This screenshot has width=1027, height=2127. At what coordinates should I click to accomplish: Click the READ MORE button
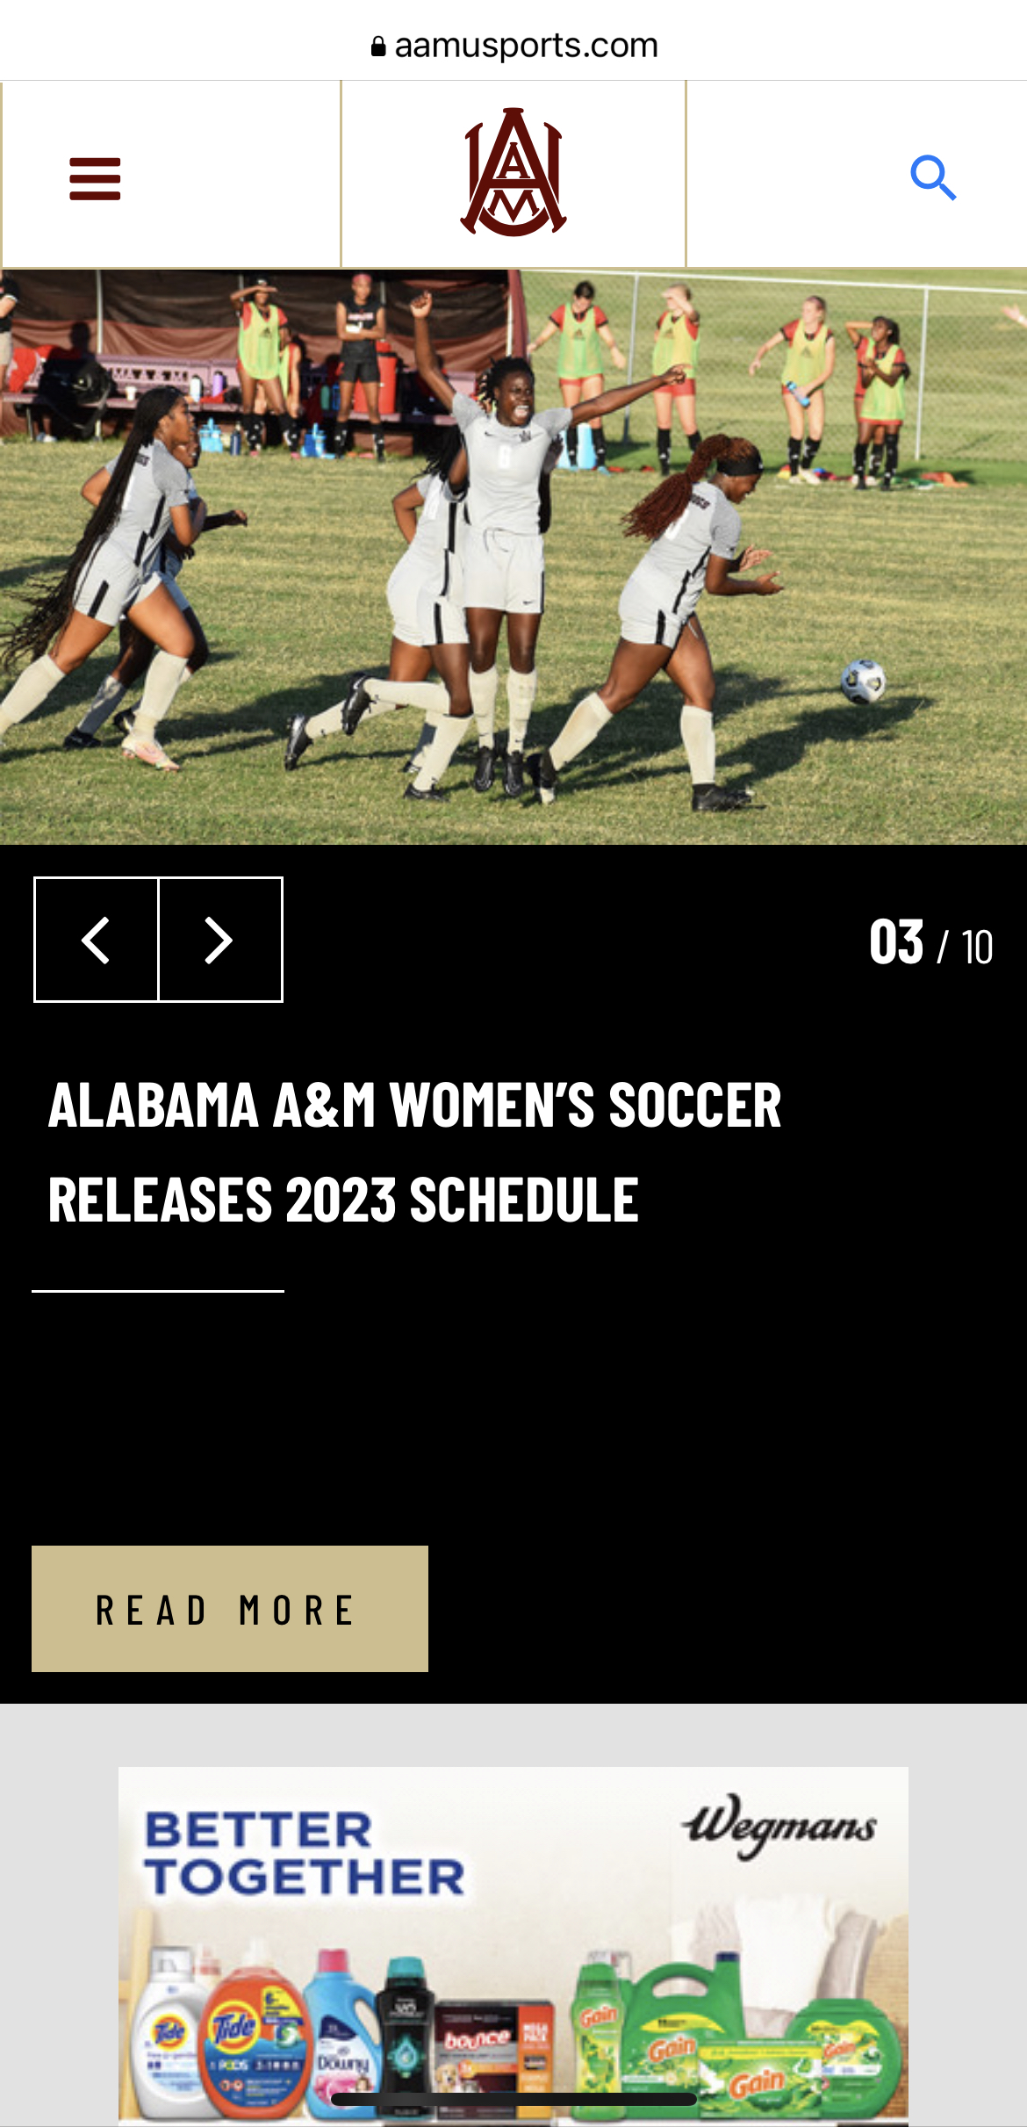coord(230,1609)
